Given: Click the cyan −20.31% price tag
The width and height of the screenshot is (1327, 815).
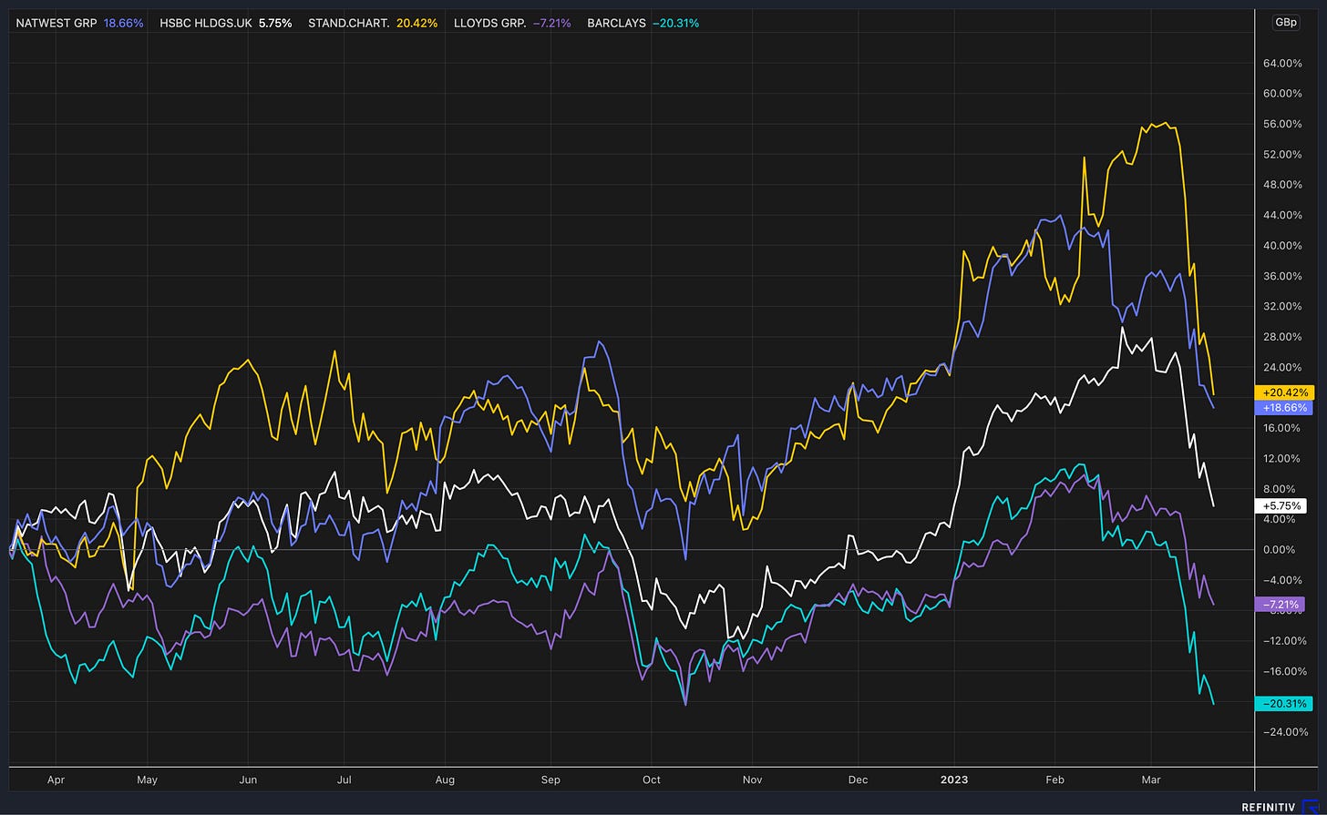Looking at the screenshot, I should click(x=1283, y=703).
